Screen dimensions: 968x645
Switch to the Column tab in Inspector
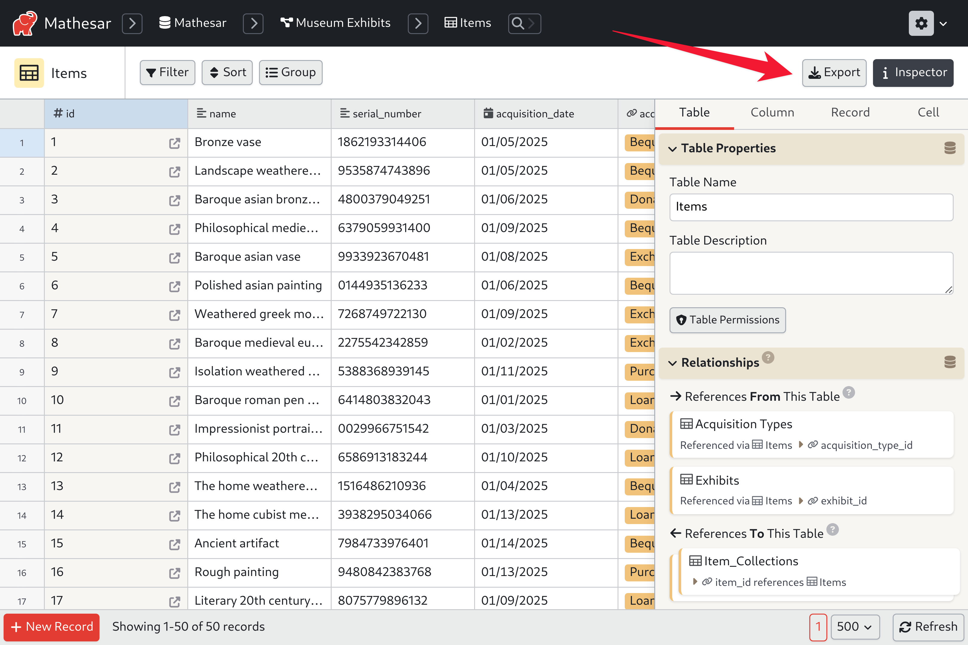click(x=772, y=112)
